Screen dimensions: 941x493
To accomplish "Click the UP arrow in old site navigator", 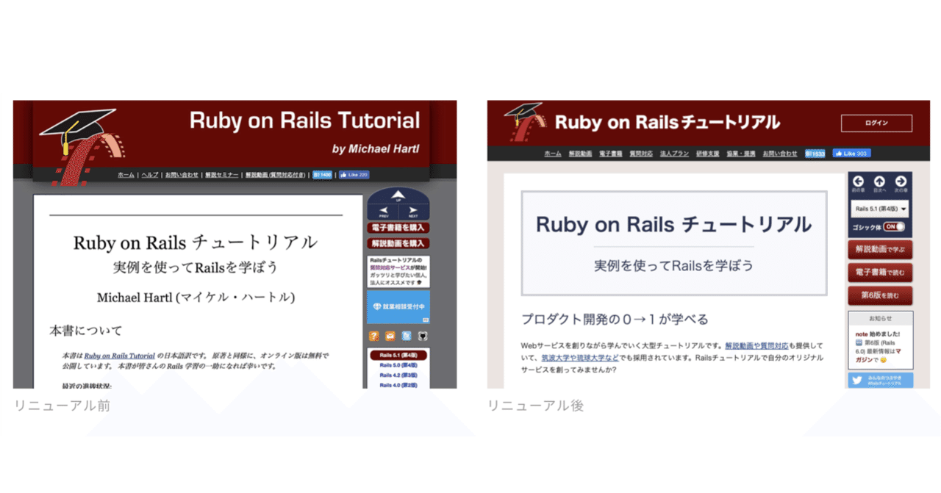I will (x=398, y=195).
